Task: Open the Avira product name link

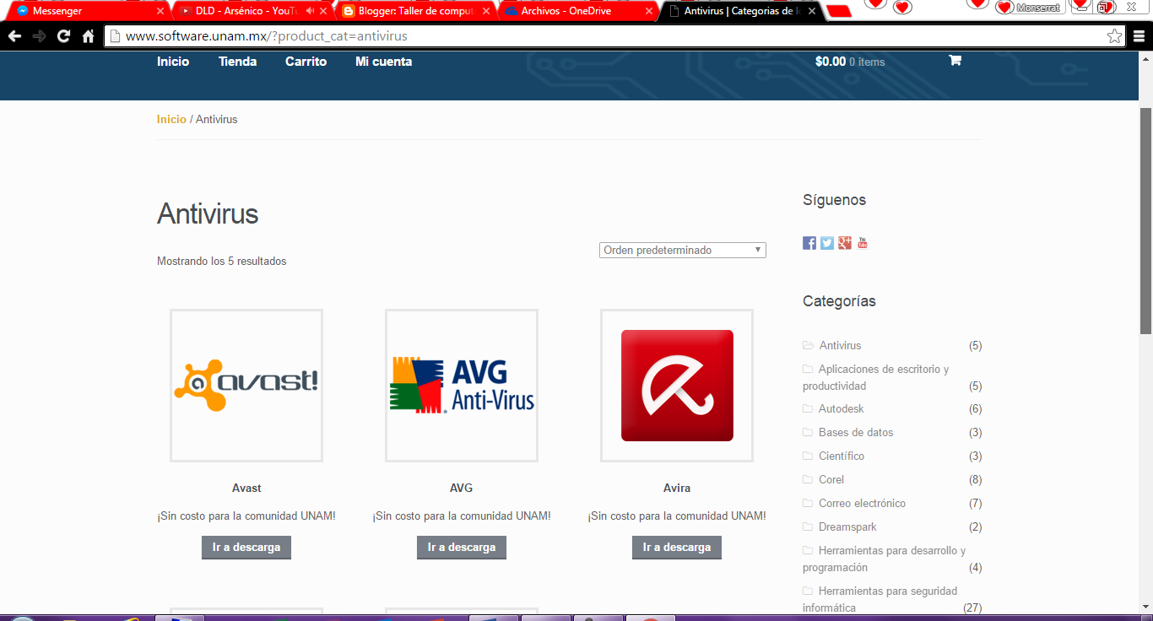Action: click(x=677, y=488)
